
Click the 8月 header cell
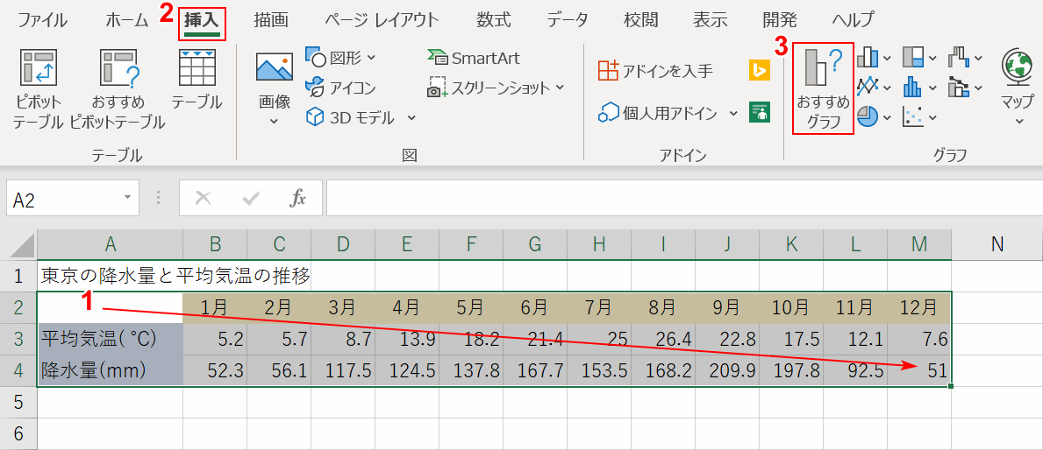(663, 307)
